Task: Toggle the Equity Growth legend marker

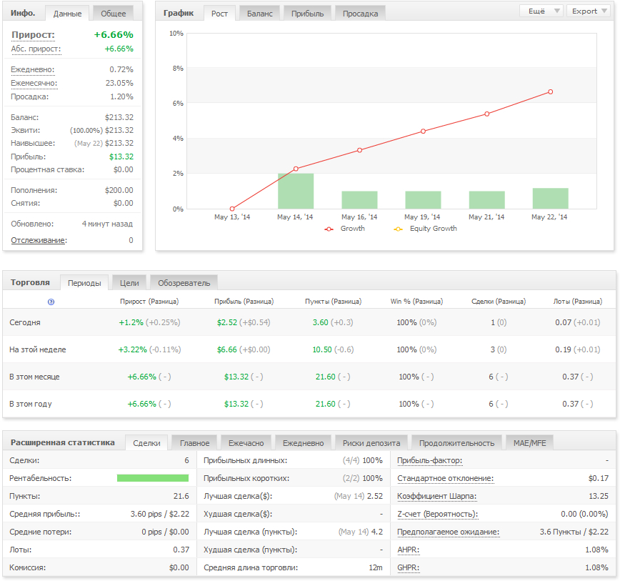Action: [398, 229]
